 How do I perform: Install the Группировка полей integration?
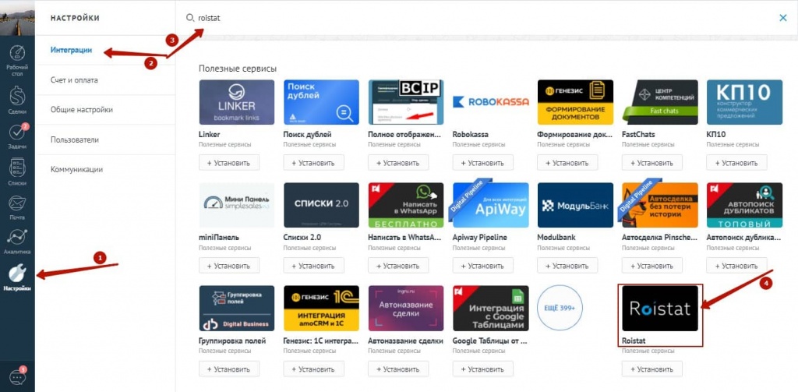[x=229, y=369]
